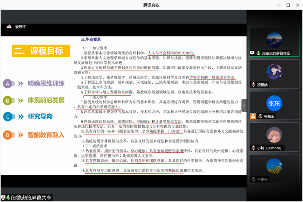Image resolution: width=303 pixels, height=202 pixels.
Task: Click the mic icon in the bottom-left sharing label
Action: [x=8, y=198]
